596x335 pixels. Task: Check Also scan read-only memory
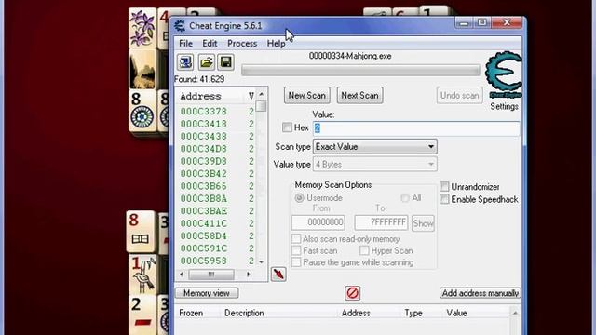(x=296, y=239)
